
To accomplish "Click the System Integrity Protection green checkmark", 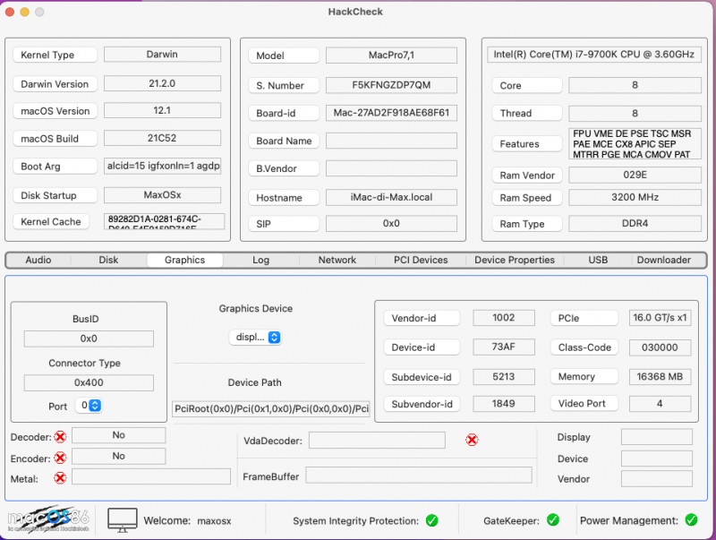I will click(431, 520).
